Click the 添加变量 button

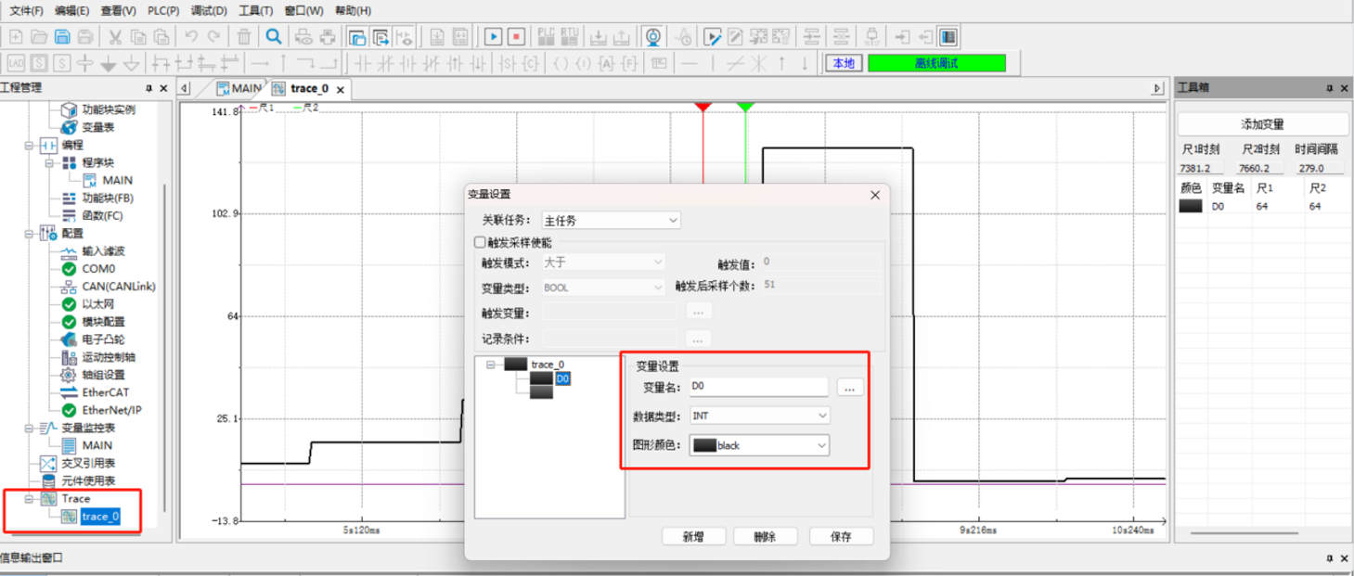[x=1263, y=124]
